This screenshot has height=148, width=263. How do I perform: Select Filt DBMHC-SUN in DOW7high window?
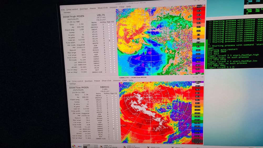115,72
